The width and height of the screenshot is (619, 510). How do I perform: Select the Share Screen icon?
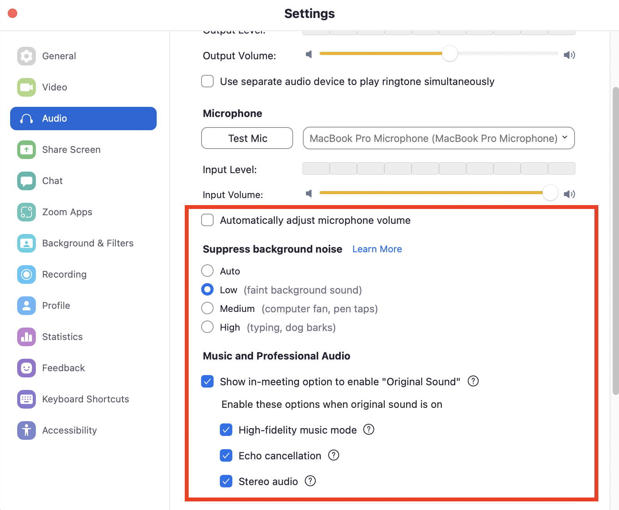pos(27,150)
